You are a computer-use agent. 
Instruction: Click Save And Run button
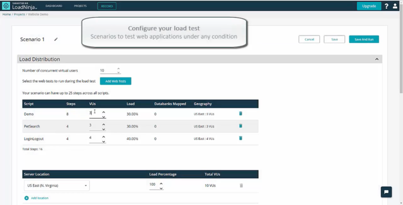point(364,39)
